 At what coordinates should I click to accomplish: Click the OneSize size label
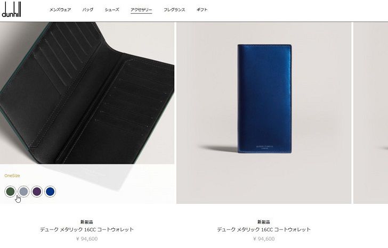click(x=12, y=176)
